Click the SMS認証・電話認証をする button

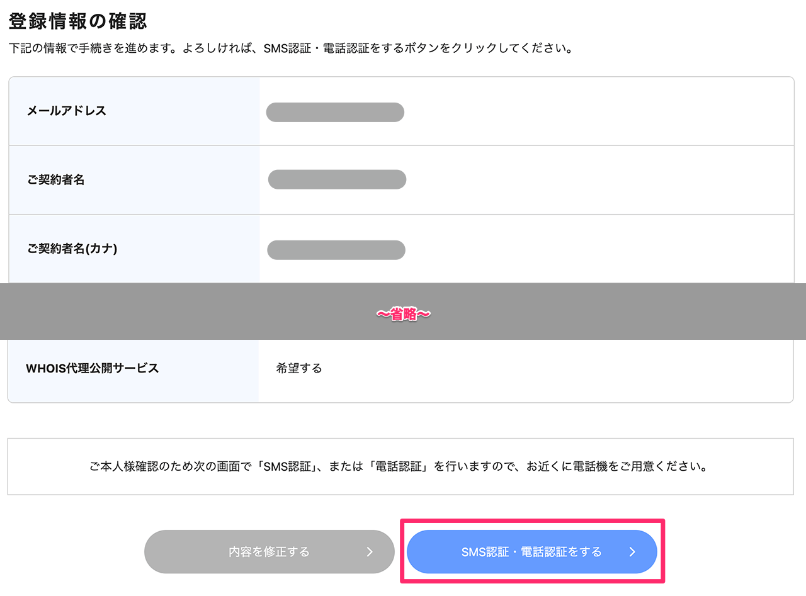[x=531, y=552]
